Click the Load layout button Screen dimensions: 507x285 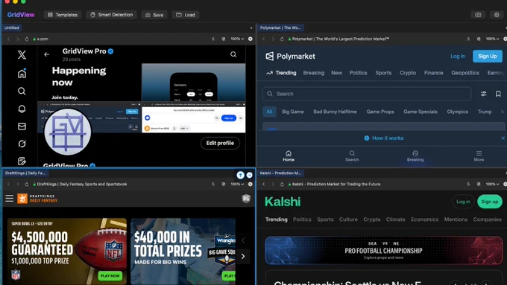(186, 15)
